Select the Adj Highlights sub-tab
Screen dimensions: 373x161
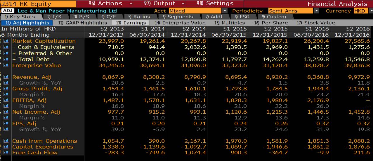coord(27,23)
